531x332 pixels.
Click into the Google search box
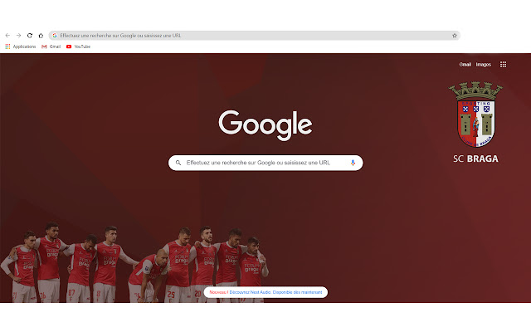tap(265, 163)
